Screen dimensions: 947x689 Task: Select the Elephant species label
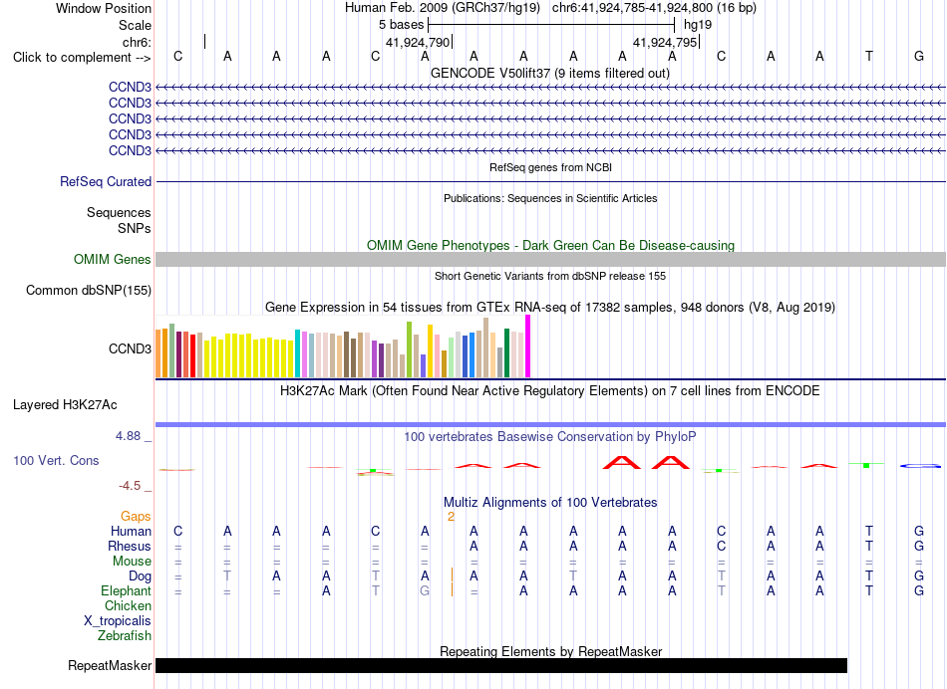(x=126, y=590)
